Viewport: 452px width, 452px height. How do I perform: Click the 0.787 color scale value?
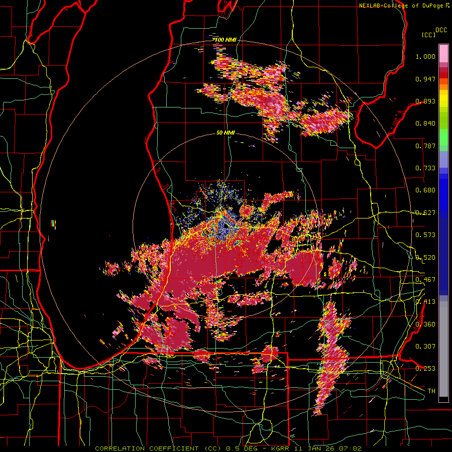425,146
